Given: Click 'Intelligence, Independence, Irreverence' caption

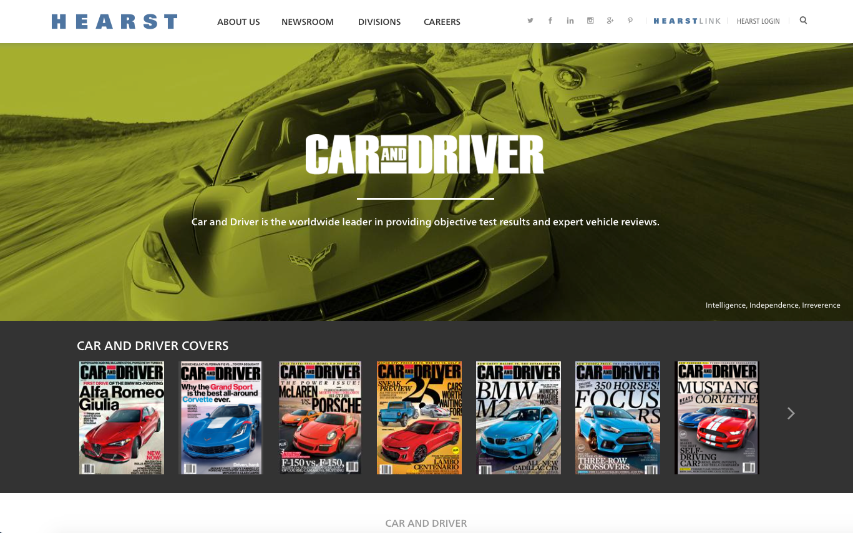Looking at the screenshot, I should click(773, 305).
